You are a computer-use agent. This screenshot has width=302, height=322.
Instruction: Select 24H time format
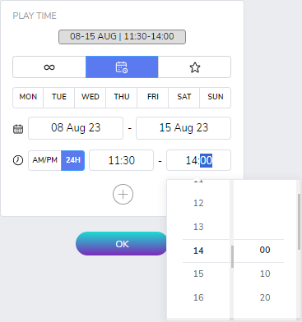click(x=72, y=160)
